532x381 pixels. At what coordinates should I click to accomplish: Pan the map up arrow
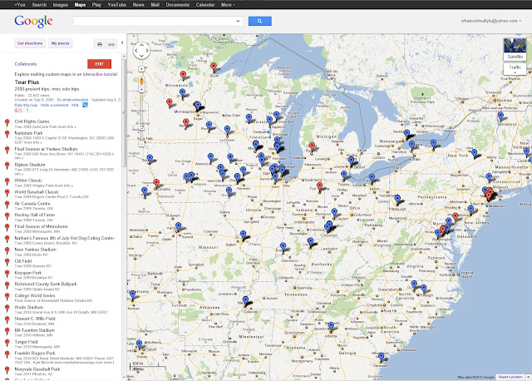click(x=141, y=45)
